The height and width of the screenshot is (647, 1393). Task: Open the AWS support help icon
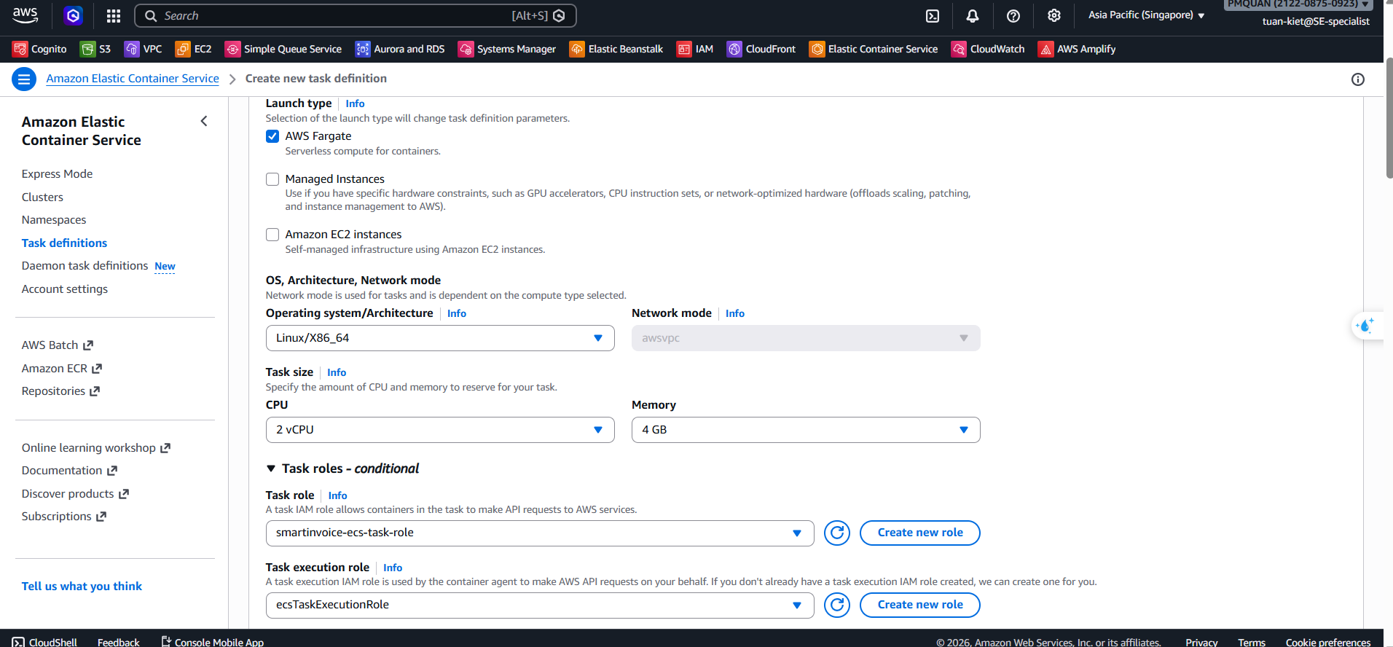click(x=1013, y=16)
